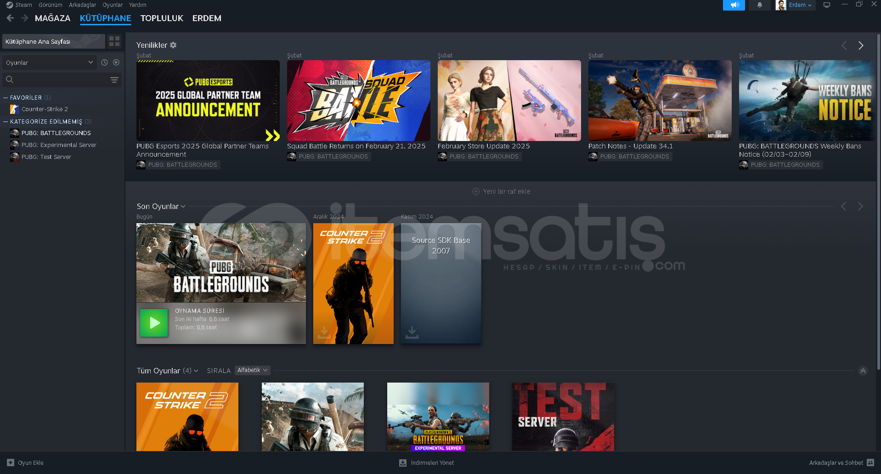Open notifications bell

click(x=759, y=5)
